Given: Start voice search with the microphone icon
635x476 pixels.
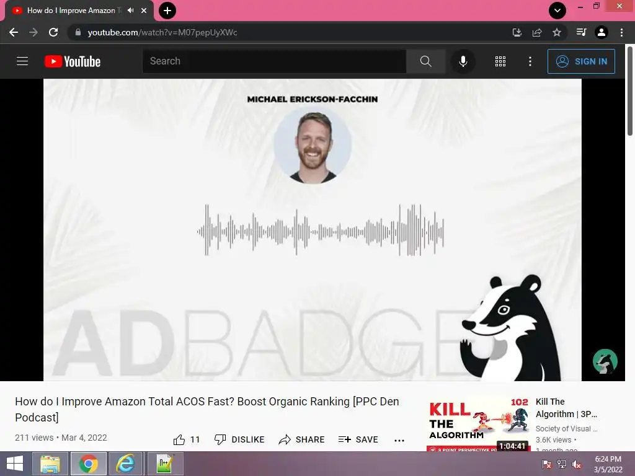Looking at the screenshot, I should click(x=463, y=61).
